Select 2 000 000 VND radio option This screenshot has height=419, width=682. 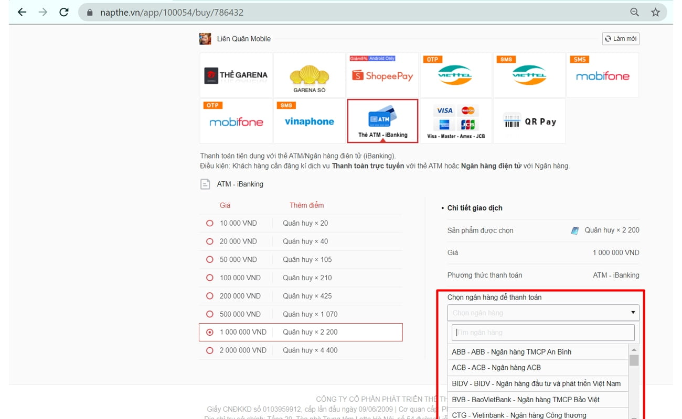click(x=210, y=350)
